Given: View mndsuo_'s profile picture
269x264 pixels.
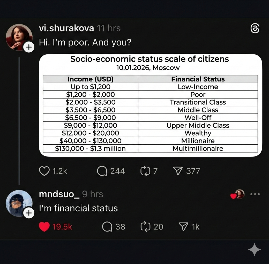Looking at the screenshot, I should tap(19, 203).
